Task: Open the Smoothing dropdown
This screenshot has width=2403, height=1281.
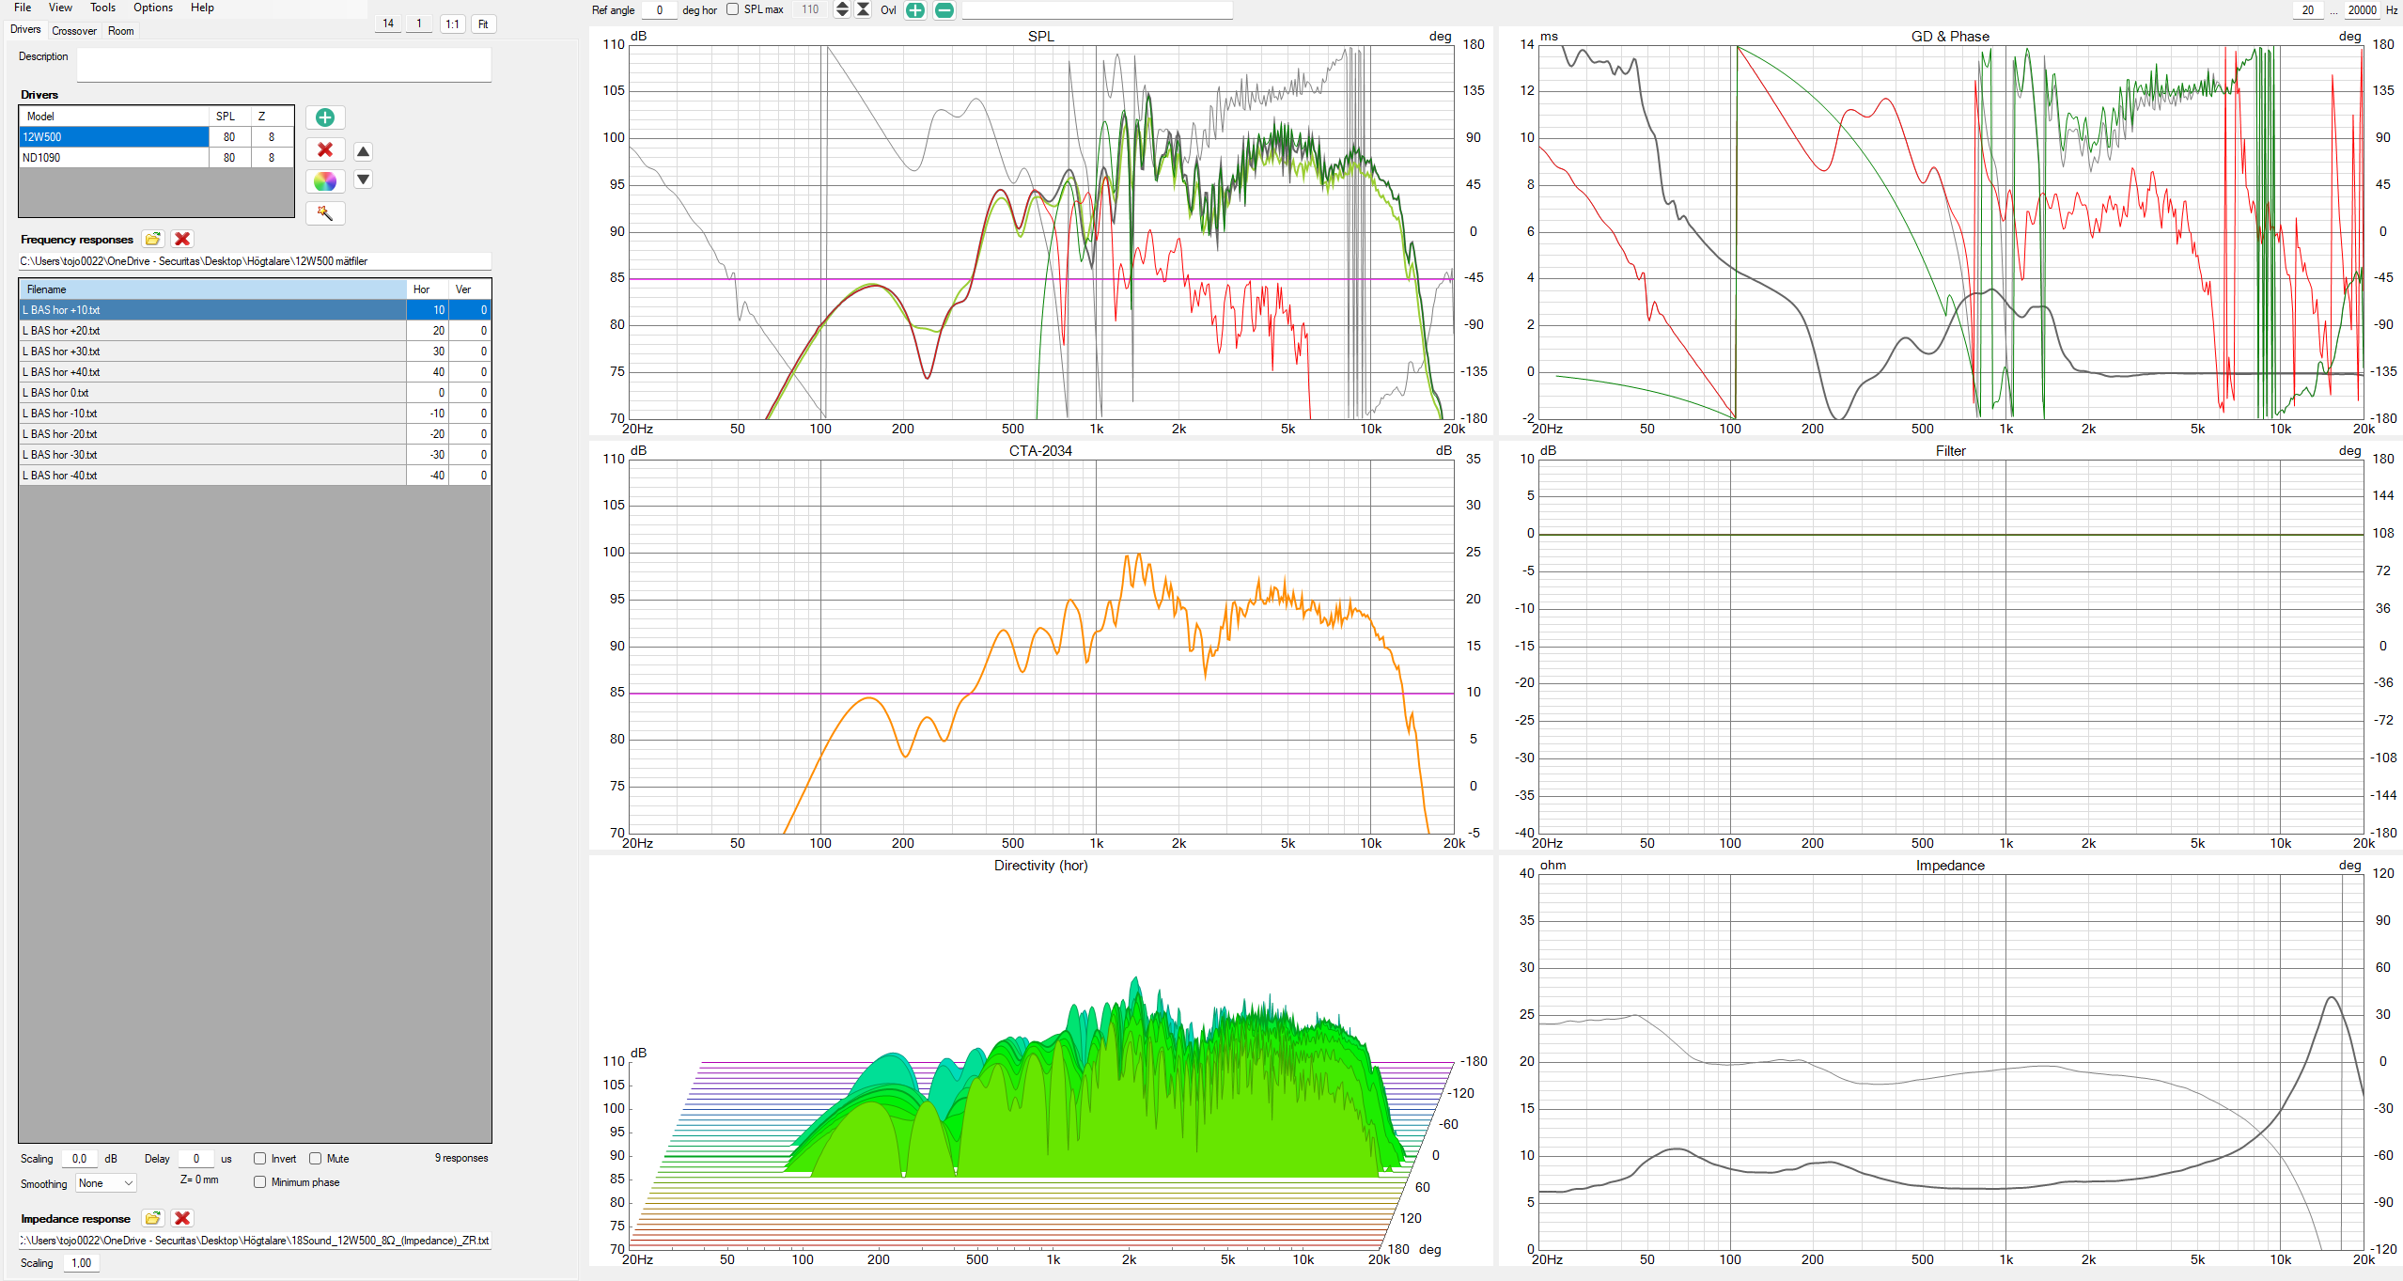Action: (106, 1183)
